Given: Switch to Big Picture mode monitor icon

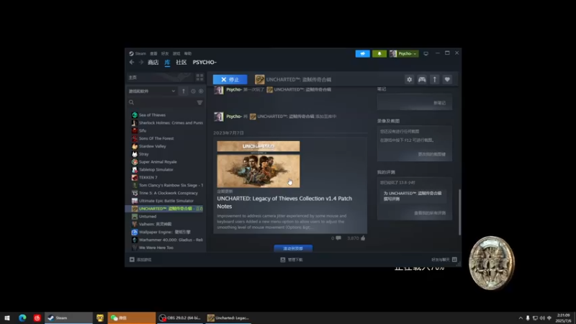Looking at the screenshot, I should tap(426, 53).
